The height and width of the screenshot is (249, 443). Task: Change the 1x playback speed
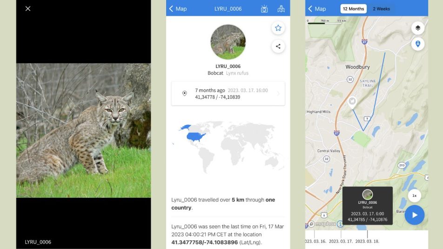(414, 195)
